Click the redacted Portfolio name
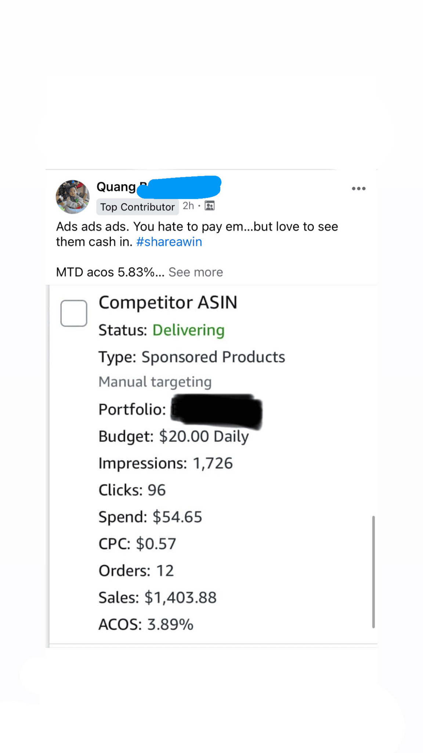This screenshot has width=423, height=753. 217,411
